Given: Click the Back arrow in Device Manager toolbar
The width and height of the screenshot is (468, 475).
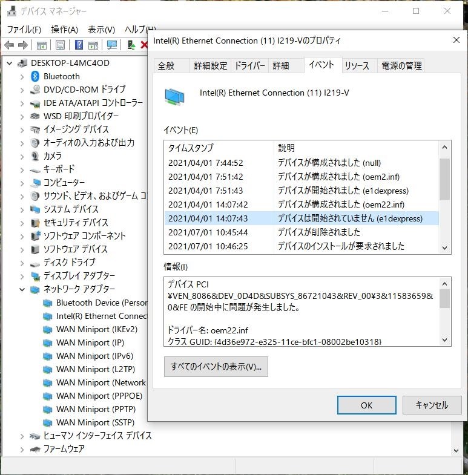Looking at the screenshot, I should [x=9, y=45].
